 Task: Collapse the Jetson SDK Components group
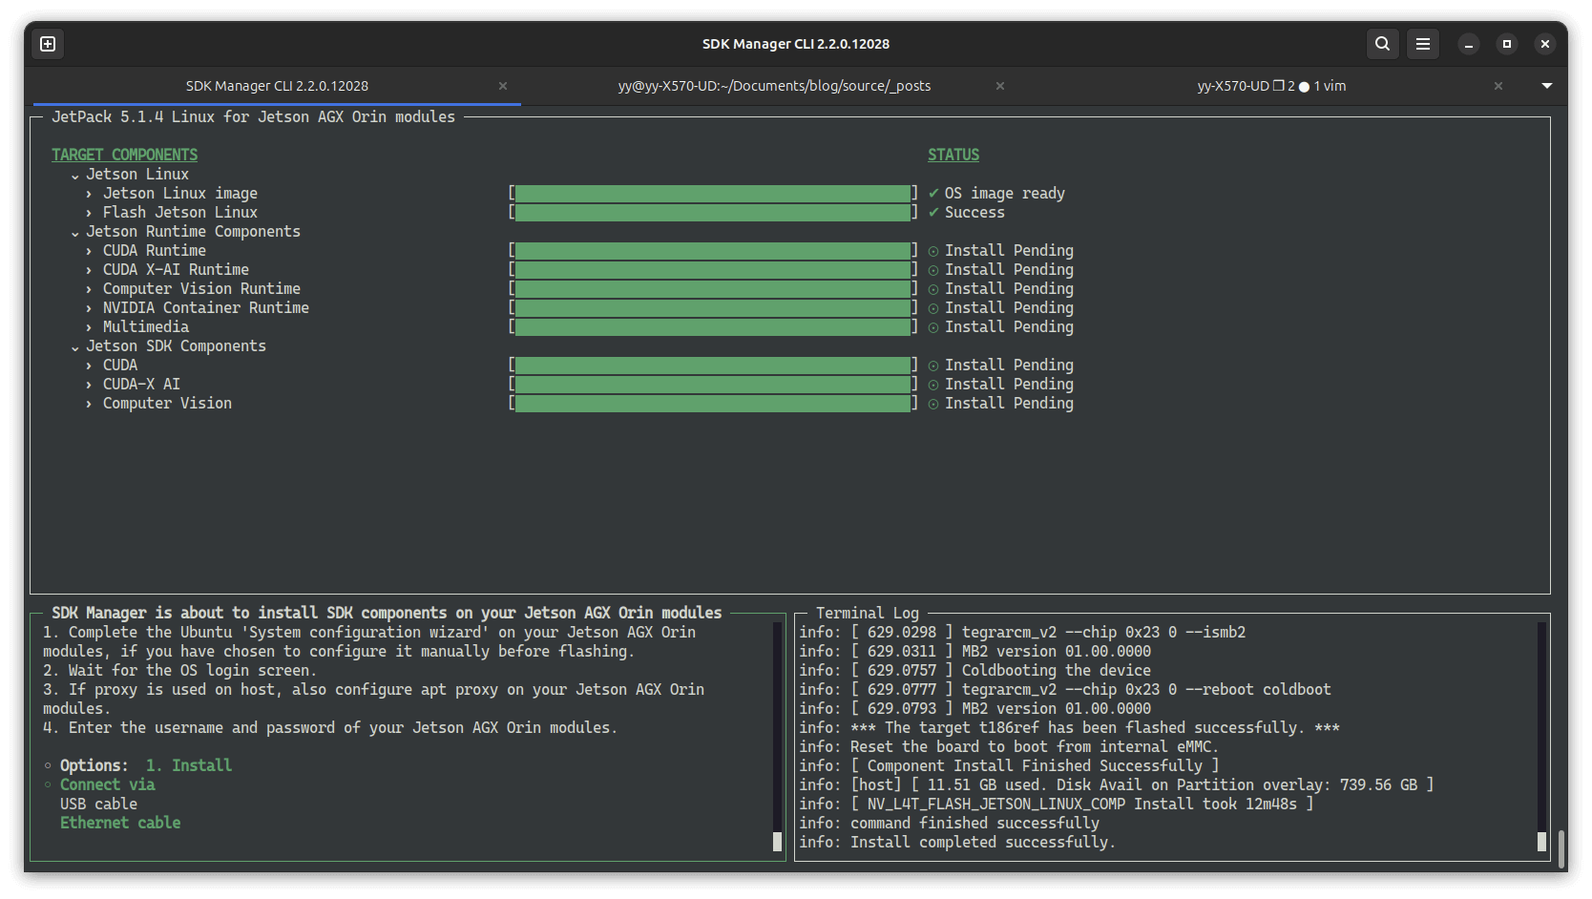74,346
